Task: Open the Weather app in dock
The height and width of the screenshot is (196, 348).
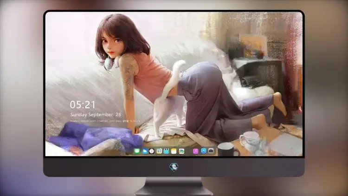Action: pyautogui.click(x=144, y=151)
